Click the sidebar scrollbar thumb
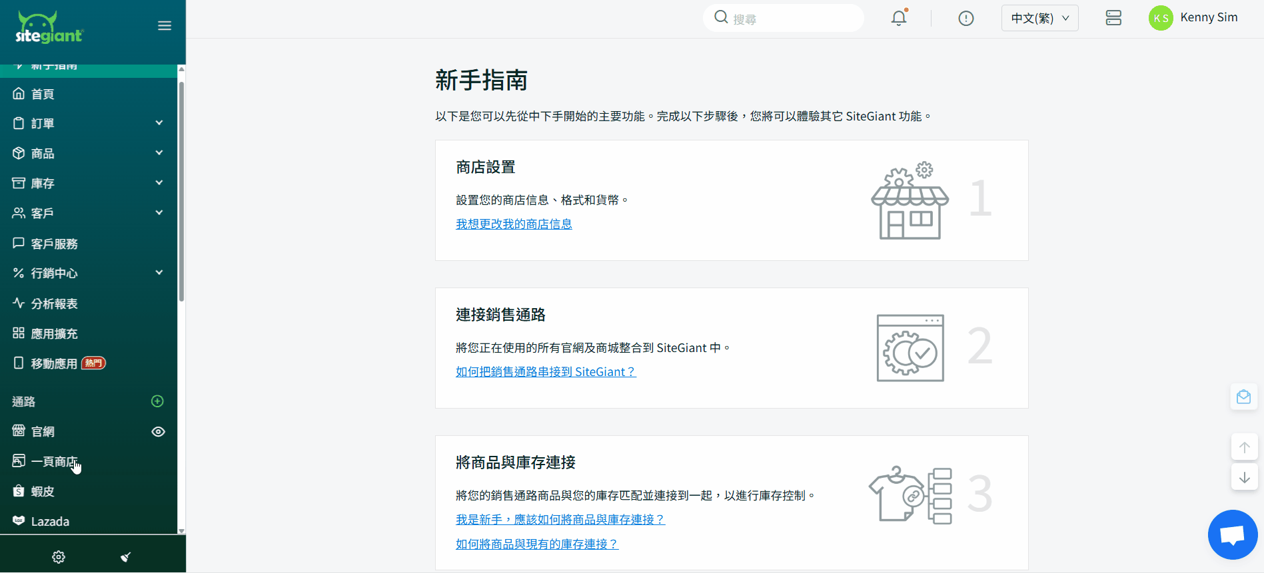The height and width of the screenshot is (573, 1264). pos(181,192)
